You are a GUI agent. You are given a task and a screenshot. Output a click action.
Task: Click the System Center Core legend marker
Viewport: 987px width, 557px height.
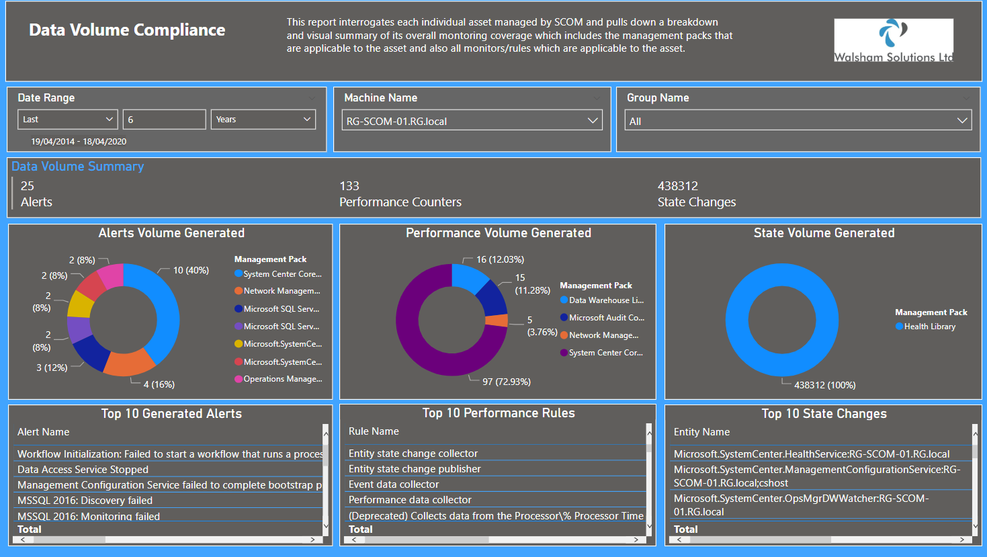(x=240, y=273)
